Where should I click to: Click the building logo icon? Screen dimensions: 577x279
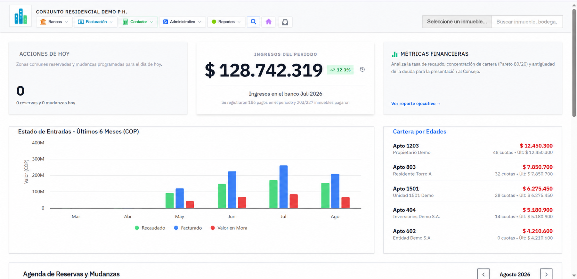pyautogui.click(x=20, y=16)
